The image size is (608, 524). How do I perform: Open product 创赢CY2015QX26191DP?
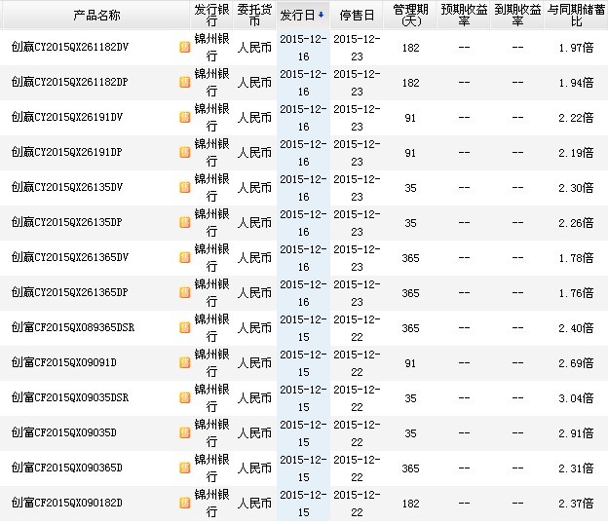coord(66,152)
